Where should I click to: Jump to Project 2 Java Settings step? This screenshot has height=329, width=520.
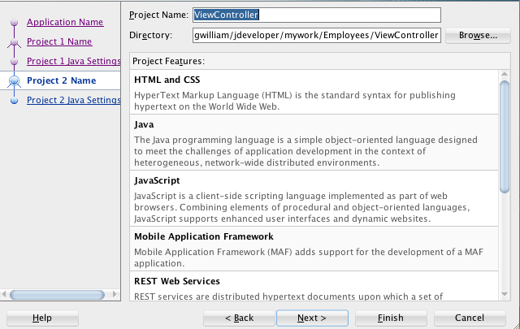(74, 100)
